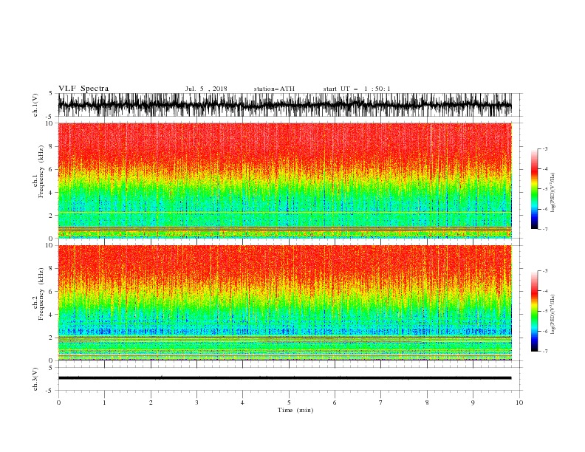Click the "6" kHz tick of ch.1 spectrogram

pyautogui.click(x=52, y=170)
